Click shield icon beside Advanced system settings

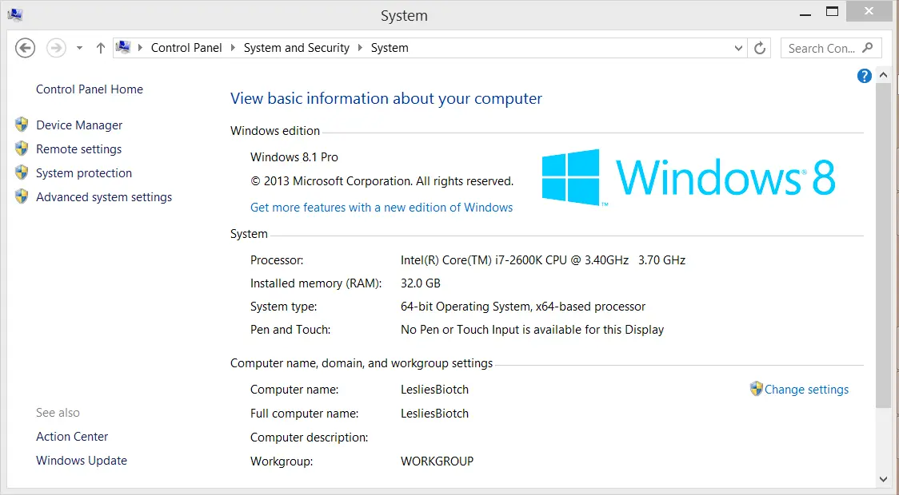[x=22, y=197]
